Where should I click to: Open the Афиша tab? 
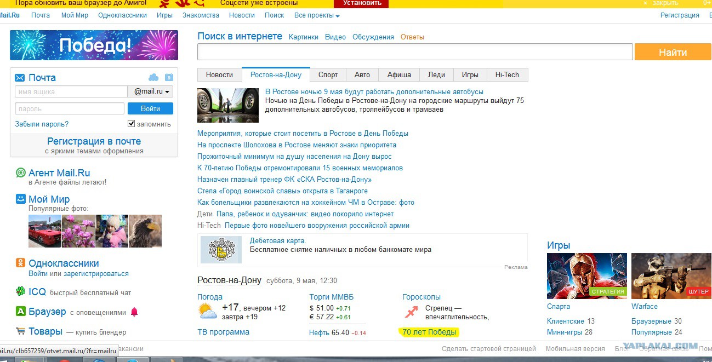[x=399, y=74]
